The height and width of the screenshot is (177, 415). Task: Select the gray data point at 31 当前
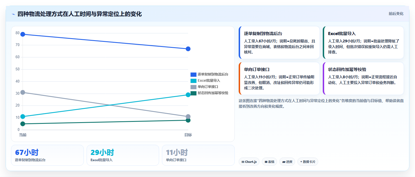point(23,92)
